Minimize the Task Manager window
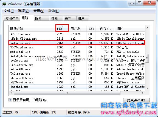Viewport: 158px width, 117px height. [132, 3]
